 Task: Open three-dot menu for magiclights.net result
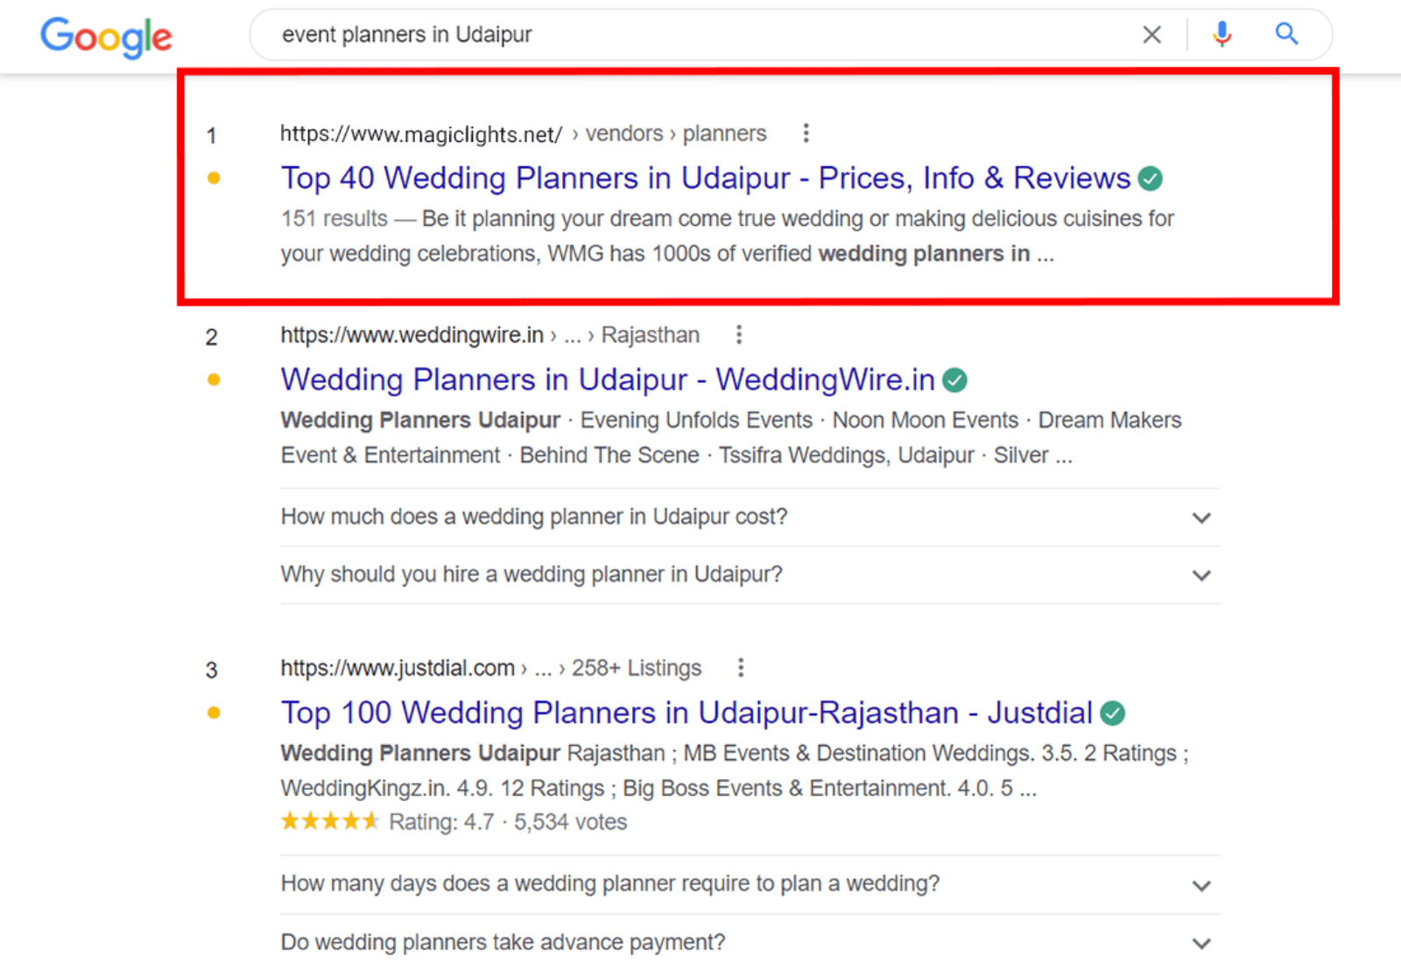[x=806, y=133]
